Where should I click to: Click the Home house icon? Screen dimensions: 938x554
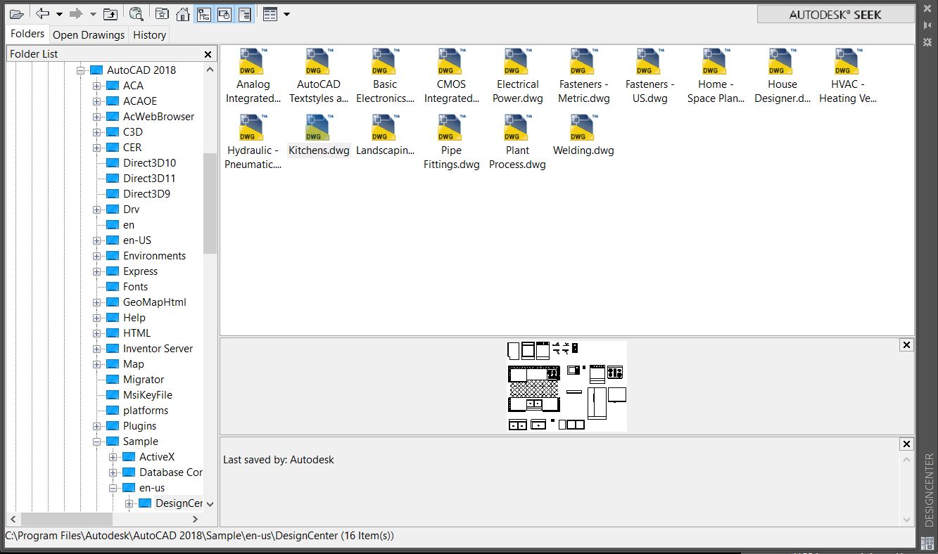click(183, 14)
